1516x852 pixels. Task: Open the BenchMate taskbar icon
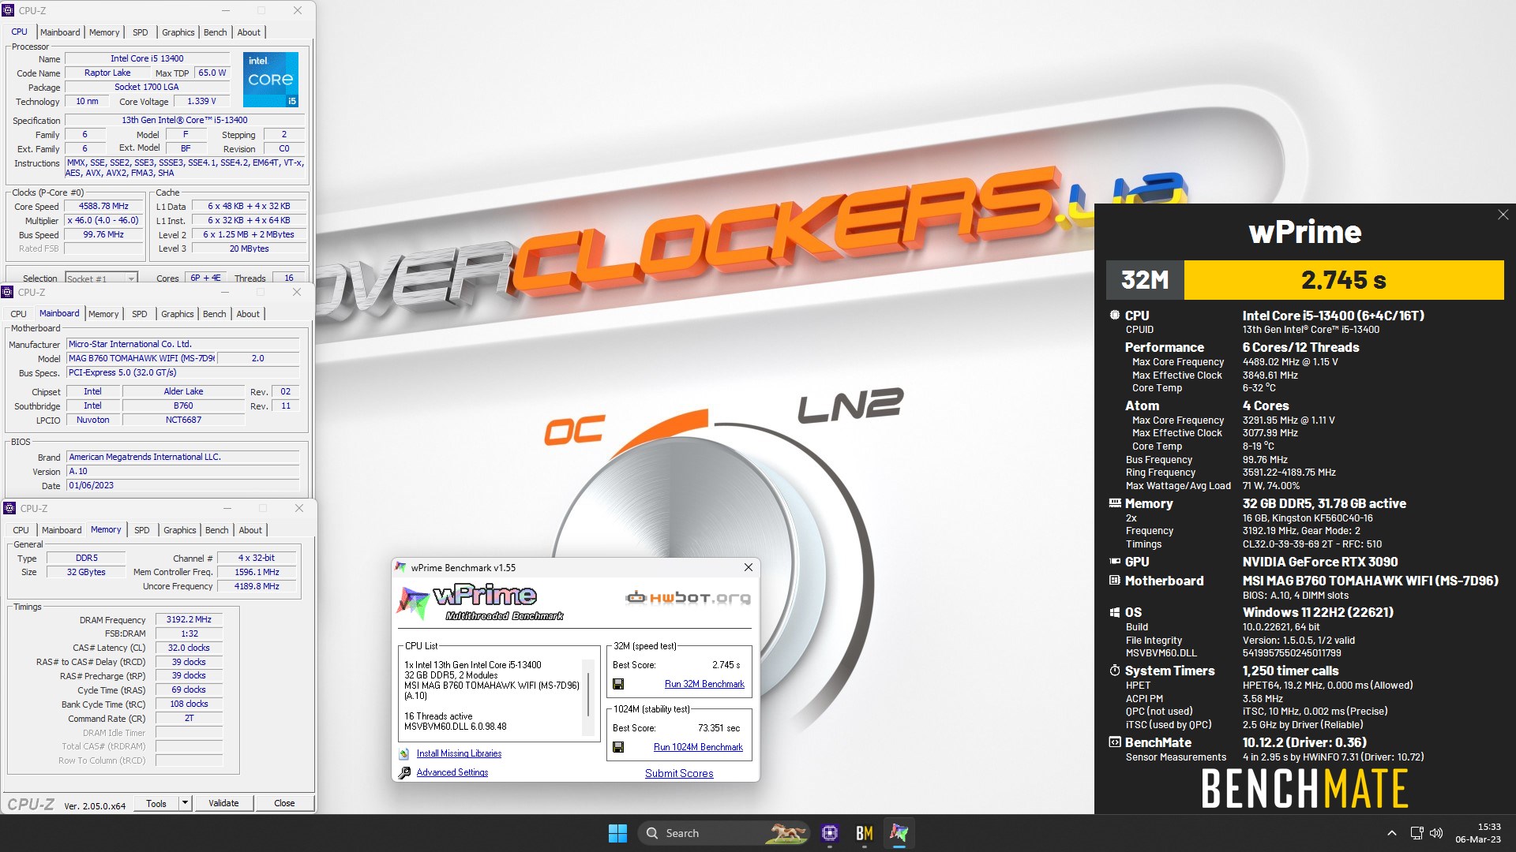(x=864, y=833)
